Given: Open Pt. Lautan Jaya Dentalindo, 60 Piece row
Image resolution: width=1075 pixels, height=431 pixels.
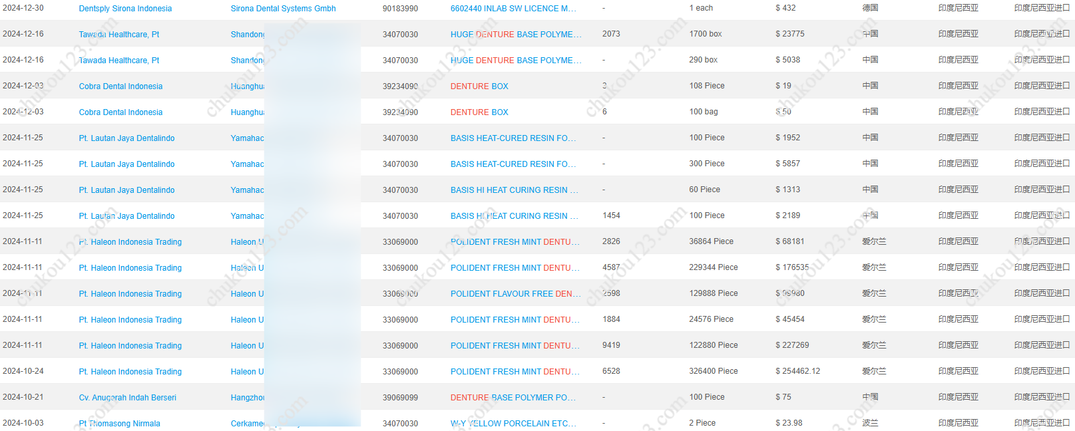Looking at the screenshot, I should click(126, 190).
